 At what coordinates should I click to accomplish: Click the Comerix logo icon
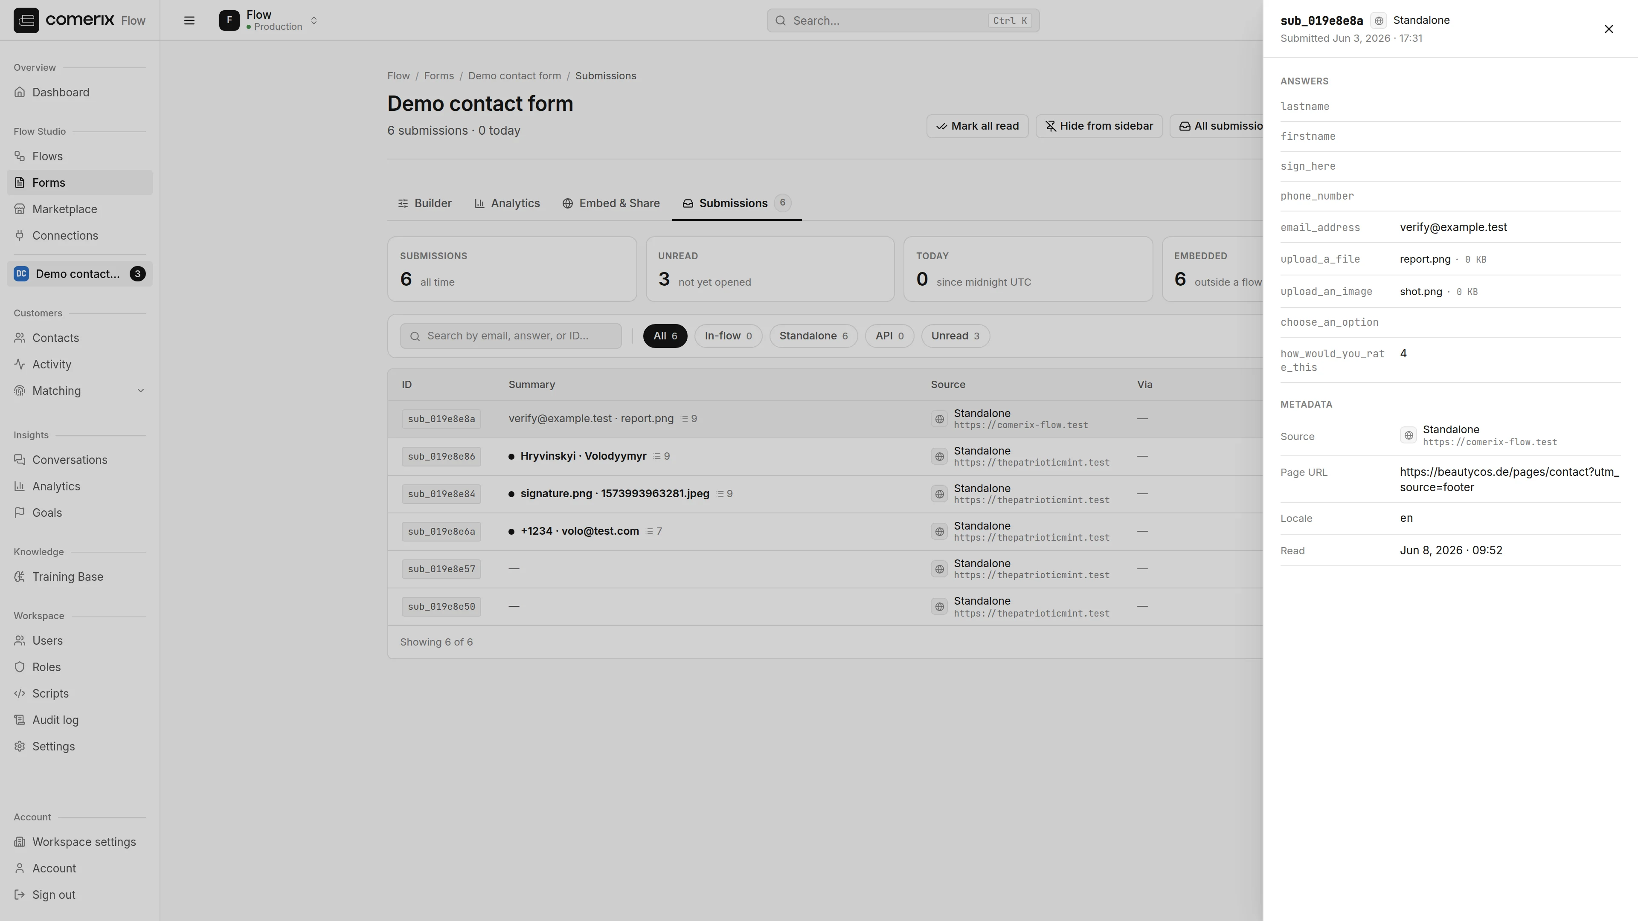pos(26,20)
